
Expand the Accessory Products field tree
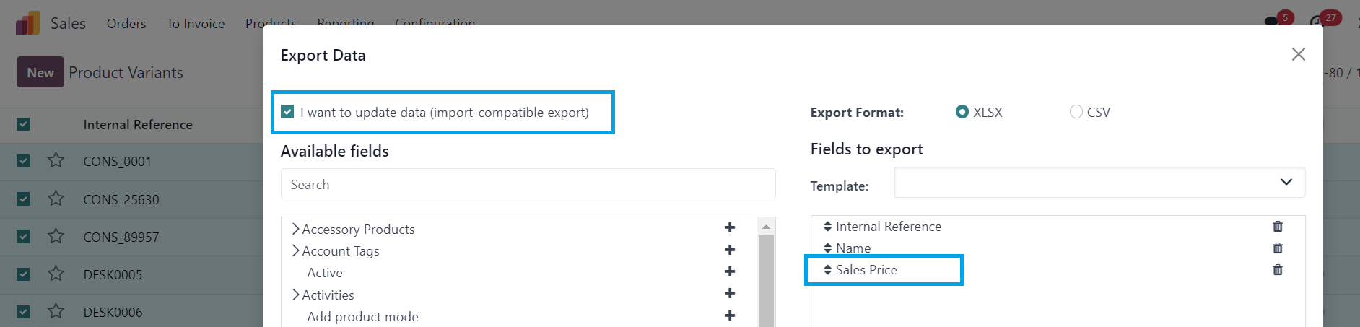[x=295, y=229]
